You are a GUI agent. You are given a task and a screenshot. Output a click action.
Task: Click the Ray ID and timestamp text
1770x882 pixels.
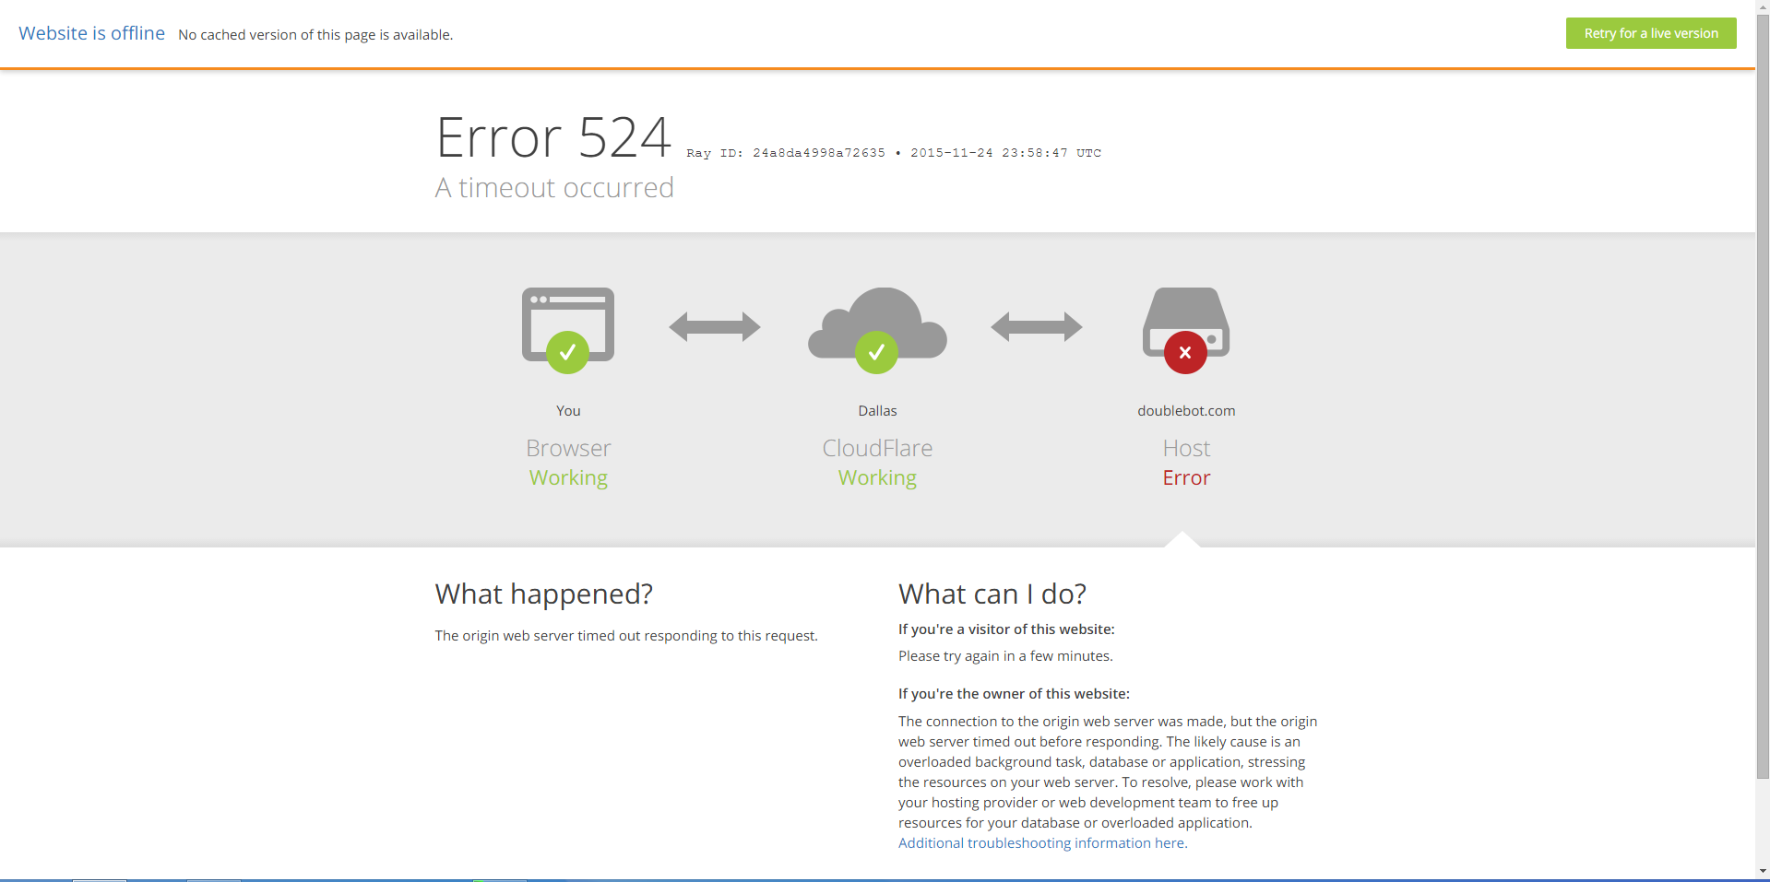[x=894, y=153]
